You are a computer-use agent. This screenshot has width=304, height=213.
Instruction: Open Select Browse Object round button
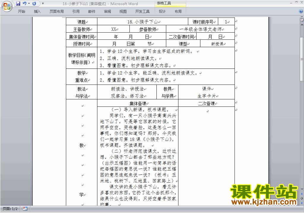302,198
